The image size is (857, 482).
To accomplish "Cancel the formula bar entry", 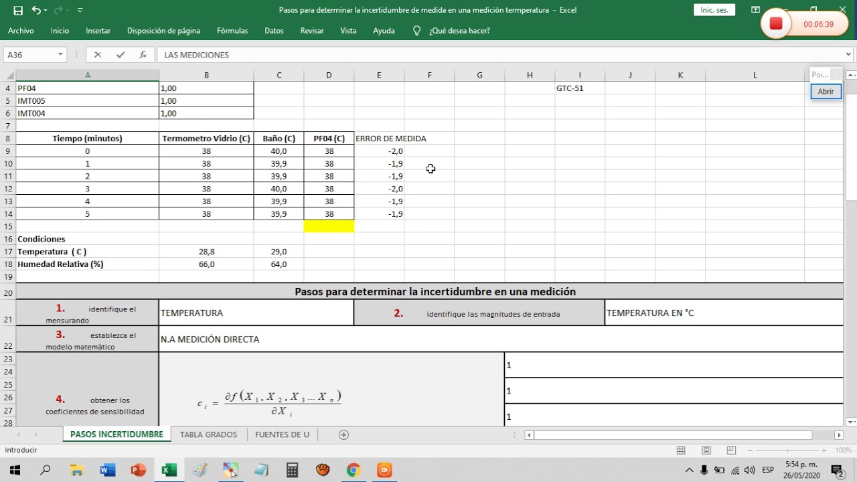I will pos(98,55).
